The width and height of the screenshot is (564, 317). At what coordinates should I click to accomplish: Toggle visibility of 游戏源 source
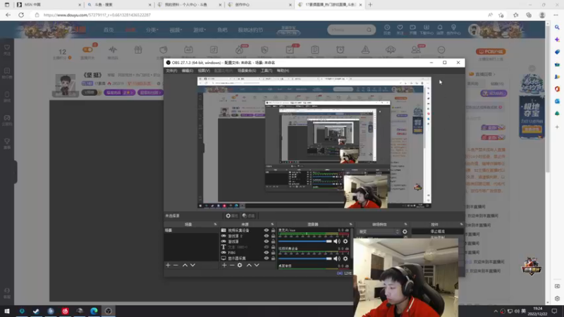[266, 242]
